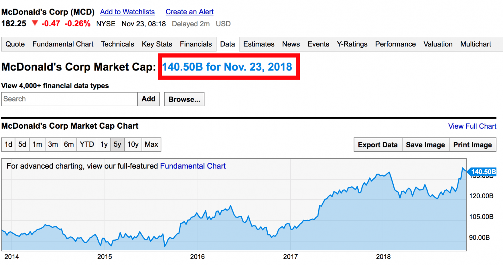This screenshot has width=503, height=265.
Task: Click the 2014 label on chart axis
Action: tap(12, 256)
